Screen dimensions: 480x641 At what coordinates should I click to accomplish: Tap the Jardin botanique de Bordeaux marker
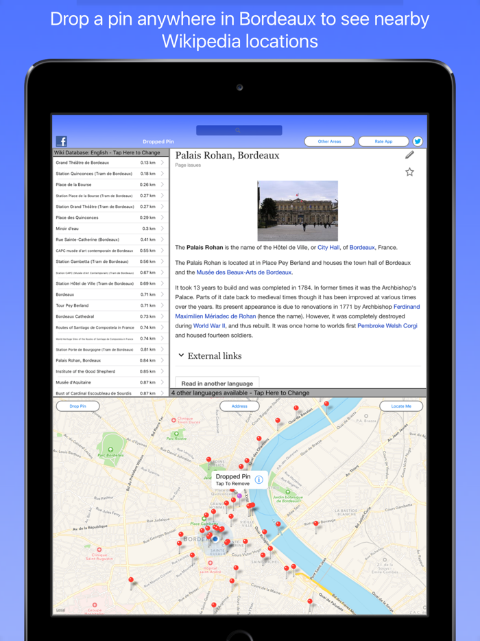(x=288, y=492)
